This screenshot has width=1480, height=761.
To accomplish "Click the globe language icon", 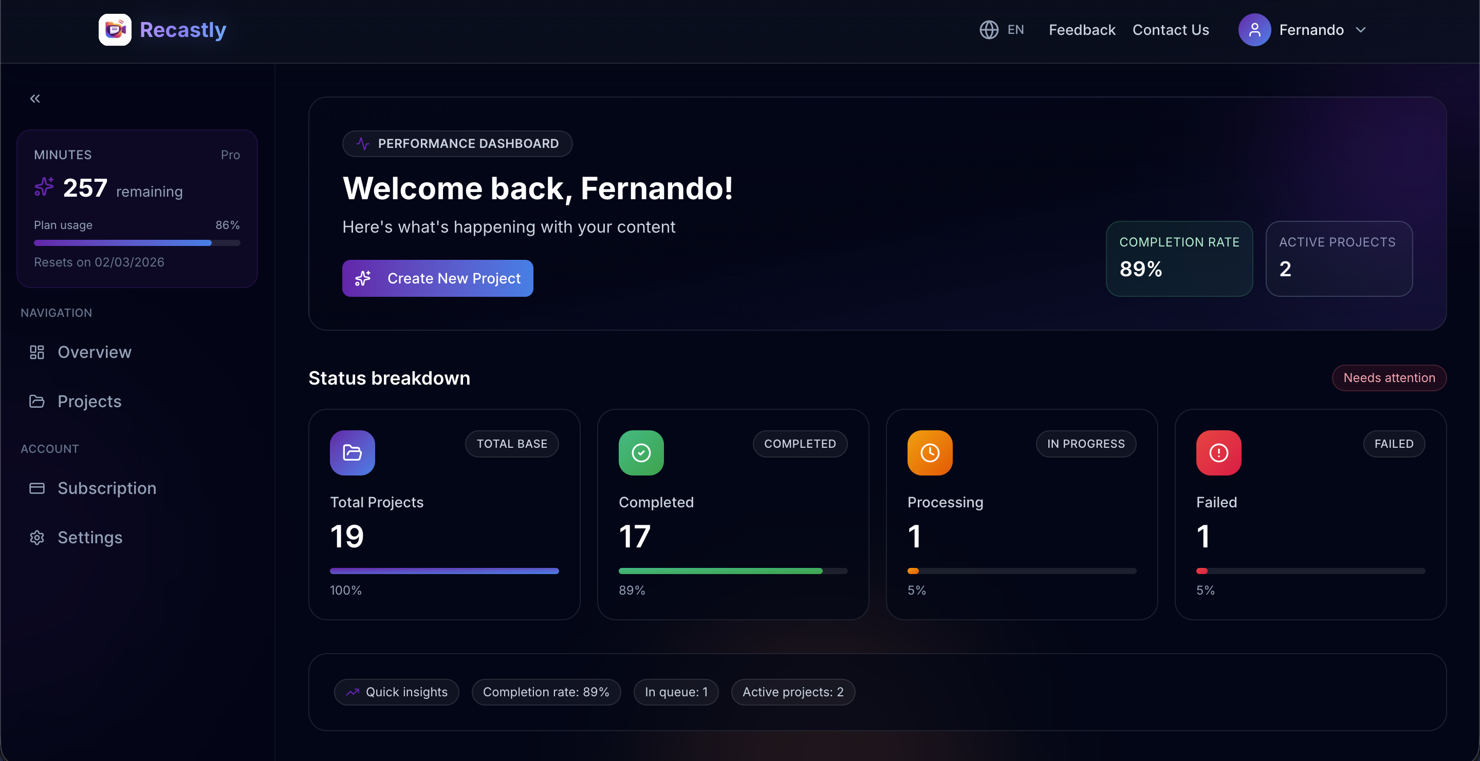I will click(989, 30).
